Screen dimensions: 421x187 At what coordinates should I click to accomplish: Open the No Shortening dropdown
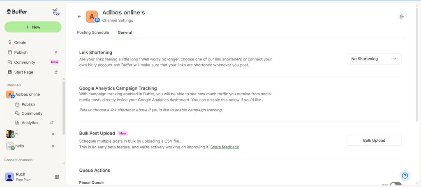pyautogui.click(x=374, y=59)
